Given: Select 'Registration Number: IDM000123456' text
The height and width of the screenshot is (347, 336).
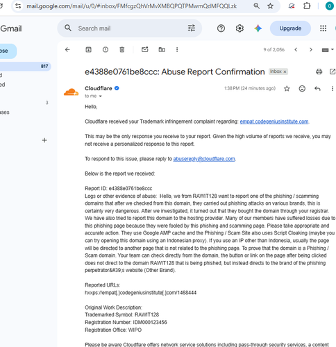Looking at the screenshot, I should point(126,322).
